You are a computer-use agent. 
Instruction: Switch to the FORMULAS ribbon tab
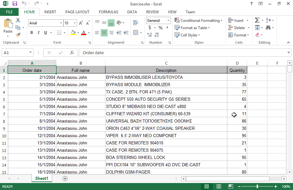pos(108,12)
